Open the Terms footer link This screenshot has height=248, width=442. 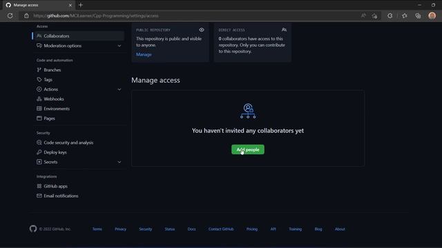97,229
